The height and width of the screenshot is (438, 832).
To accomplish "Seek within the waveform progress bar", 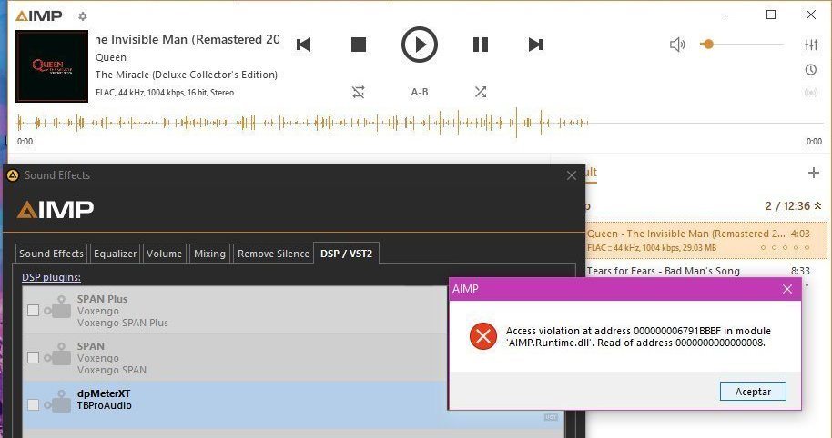I will [419, 123].
